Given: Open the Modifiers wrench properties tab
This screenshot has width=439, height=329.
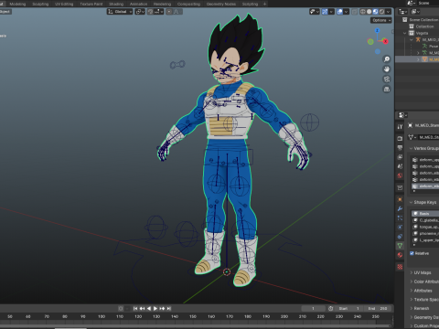Looking at the screenshot, I should pos(400,209).
